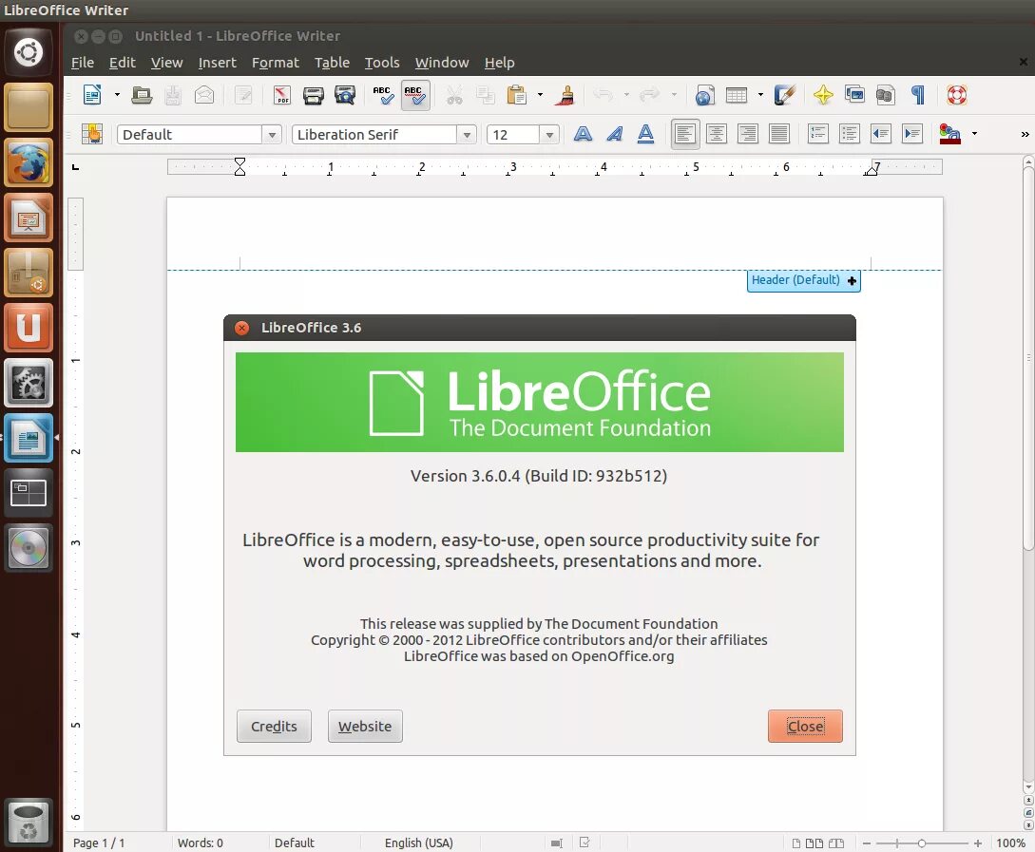1035x852 pixels.
Task: Toggle Bold formatting
Action: point(583,134)
